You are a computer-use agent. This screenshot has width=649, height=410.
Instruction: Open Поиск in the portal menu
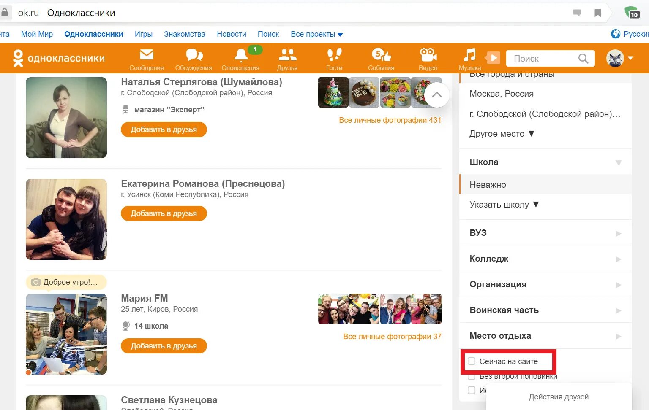tap(268, 34)
